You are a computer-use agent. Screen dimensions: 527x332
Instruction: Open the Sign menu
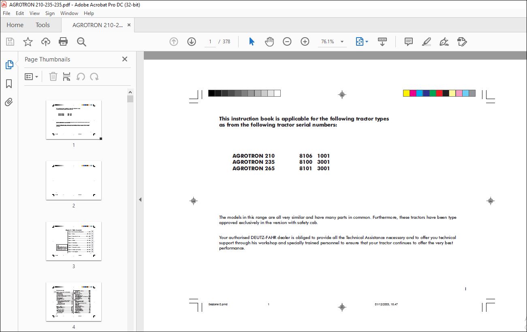pos(50,13)
